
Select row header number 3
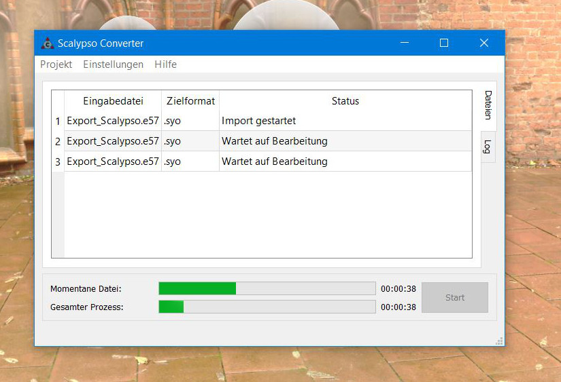pyautogui.click(x=58, y=161)
